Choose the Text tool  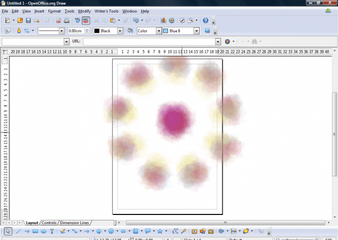coord(52,231)
